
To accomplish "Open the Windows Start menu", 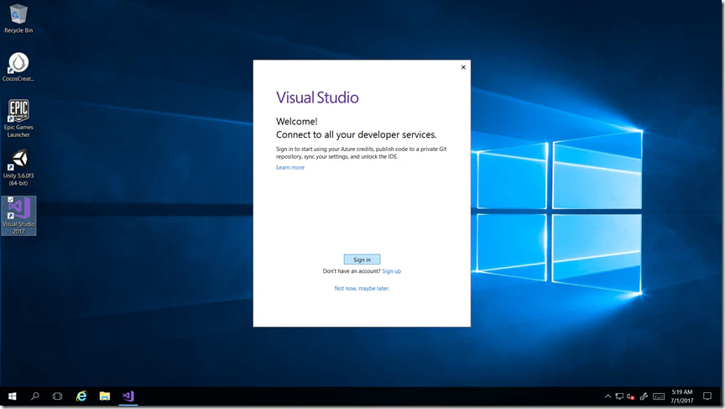I will 13,396.
